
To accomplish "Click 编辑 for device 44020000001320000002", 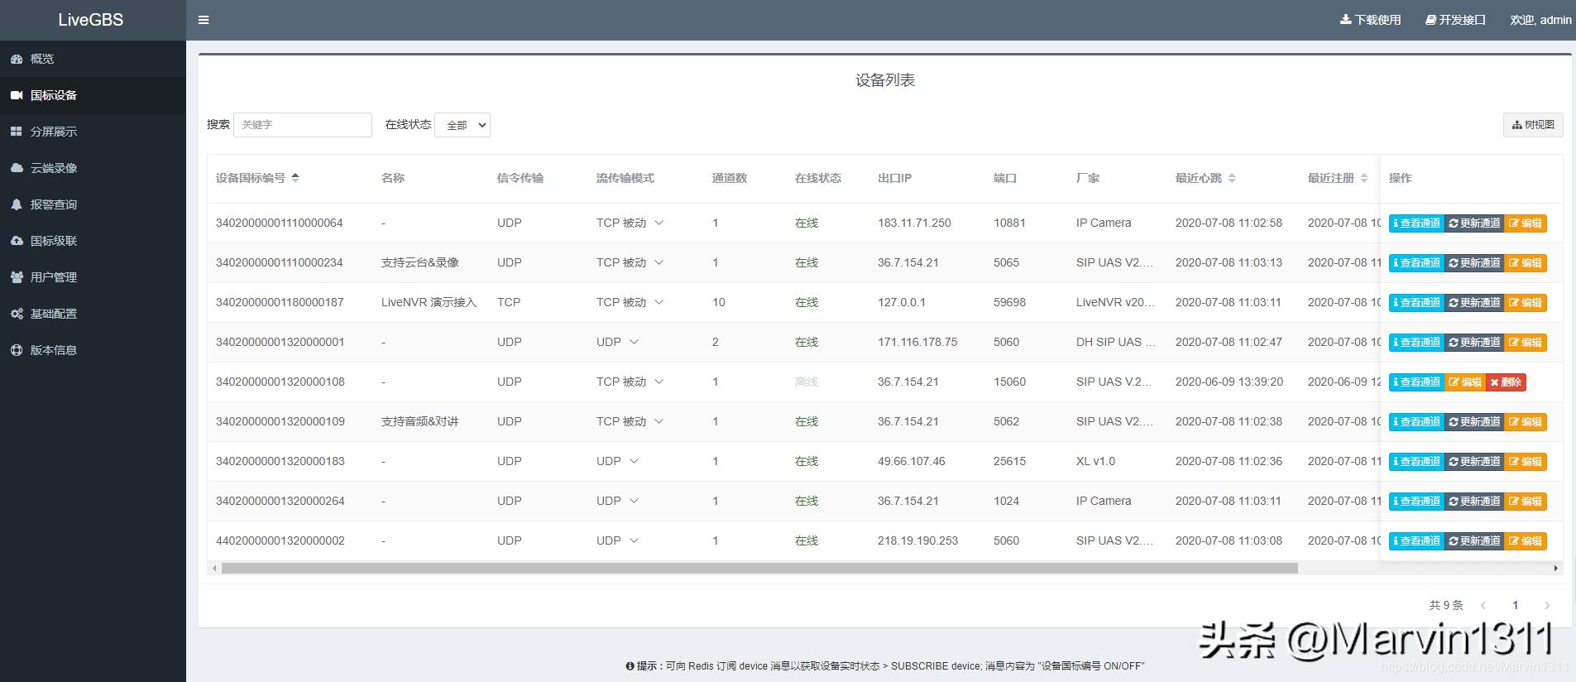I will 1526,540.
